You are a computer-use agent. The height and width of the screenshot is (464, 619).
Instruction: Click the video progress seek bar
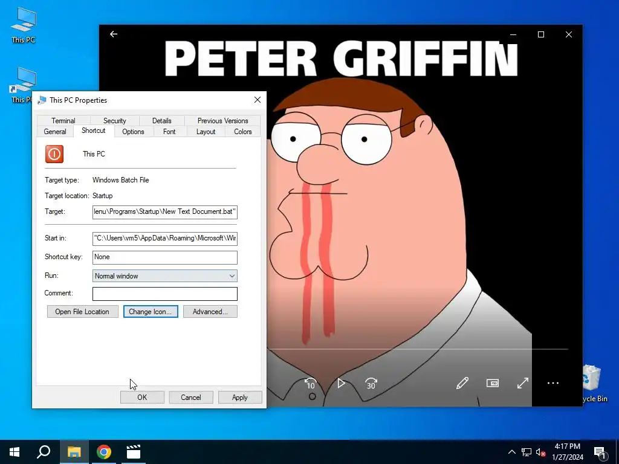(x=417, y=349)
